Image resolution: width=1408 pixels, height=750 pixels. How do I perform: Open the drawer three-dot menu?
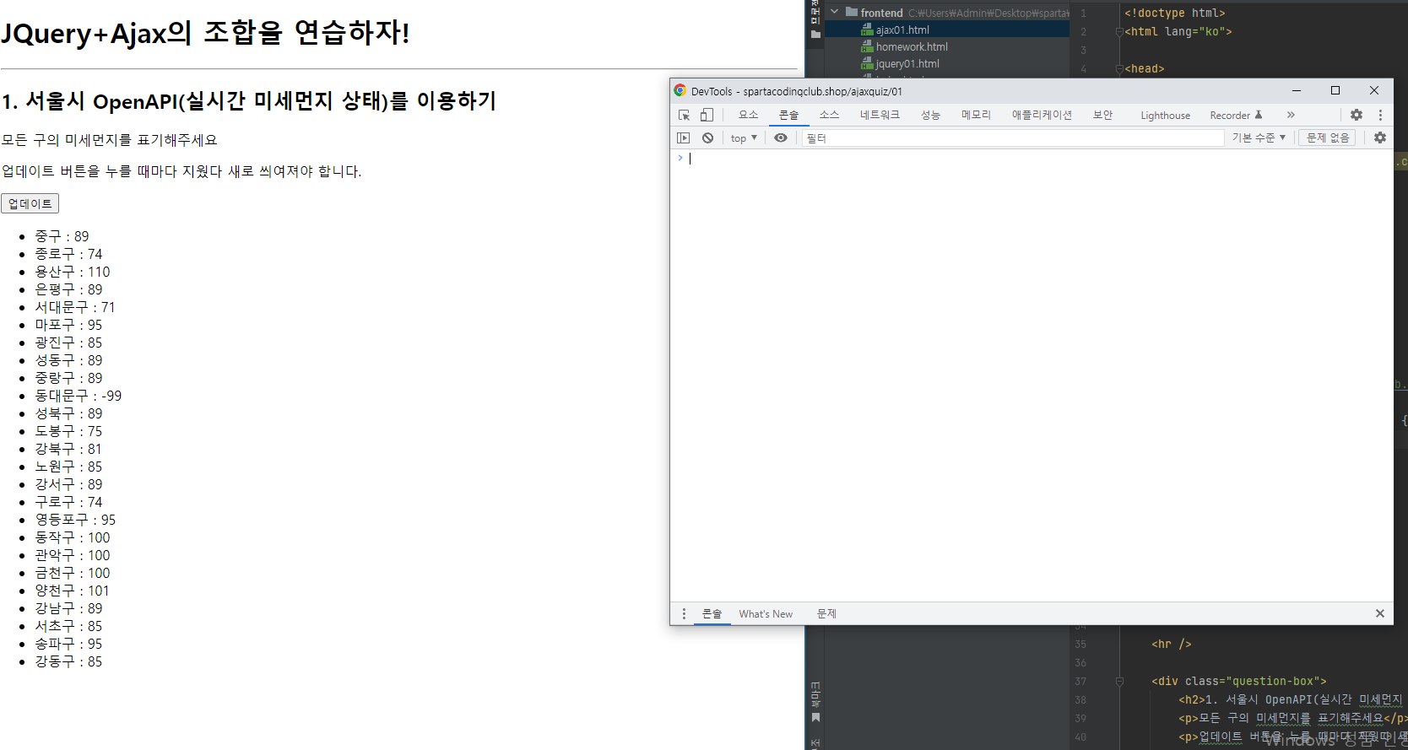684,613
